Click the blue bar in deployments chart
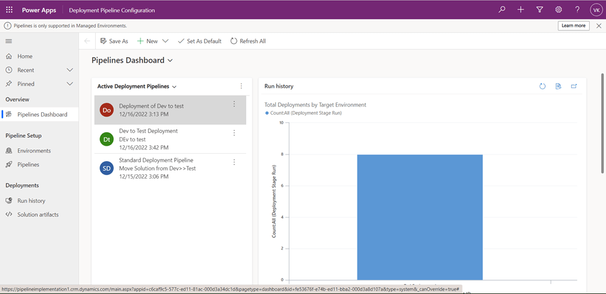606x294 pixels. 420,217
